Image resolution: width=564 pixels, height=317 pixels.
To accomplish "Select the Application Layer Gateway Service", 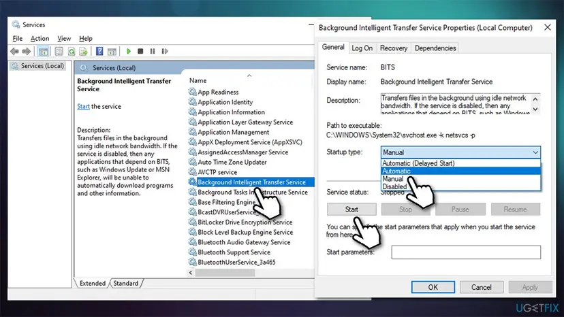I will [x=245, y=122].
